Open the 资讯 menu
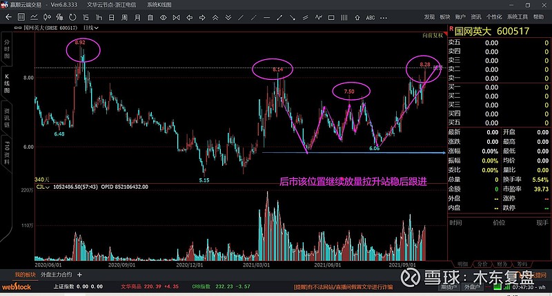552x296 pixels. (476, 17)
